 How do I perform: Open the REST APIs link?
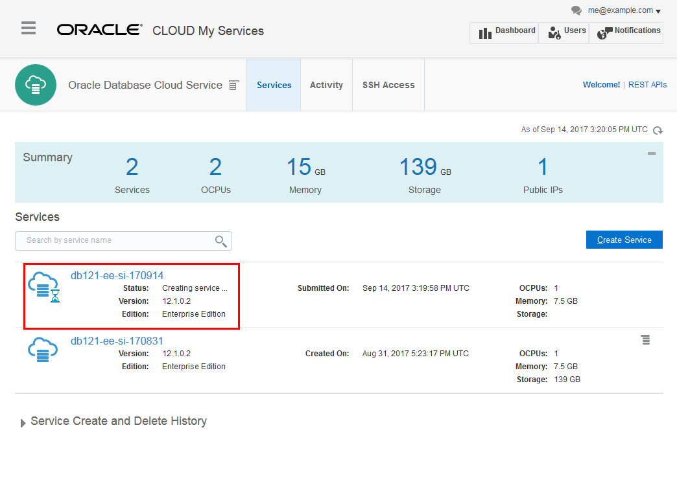647,85
